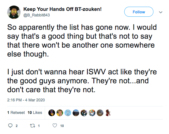Select the mountain landscape liker avatar
The width and height of the screenshot is (169, 134).
(x=76, y=113)
